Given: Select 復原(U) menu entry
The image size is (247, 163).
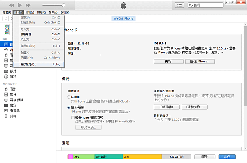Looking at the screenshot, I should pyautogui.click(x=39, y=18).
